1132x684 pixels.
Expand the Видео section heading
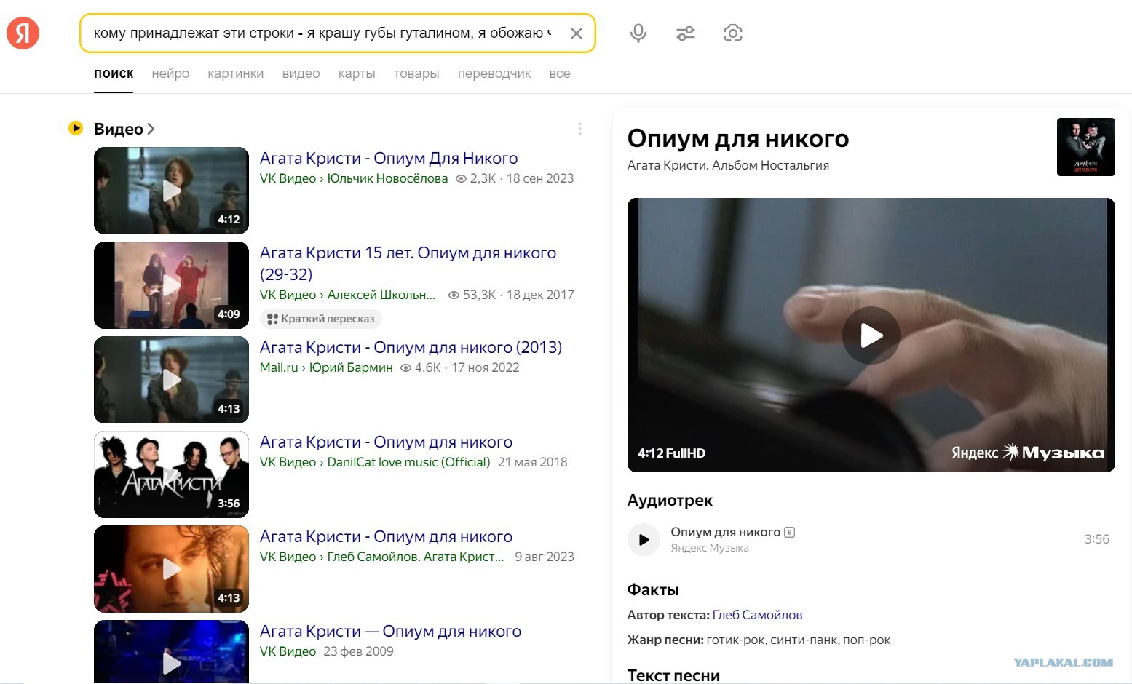pos(124,129)
